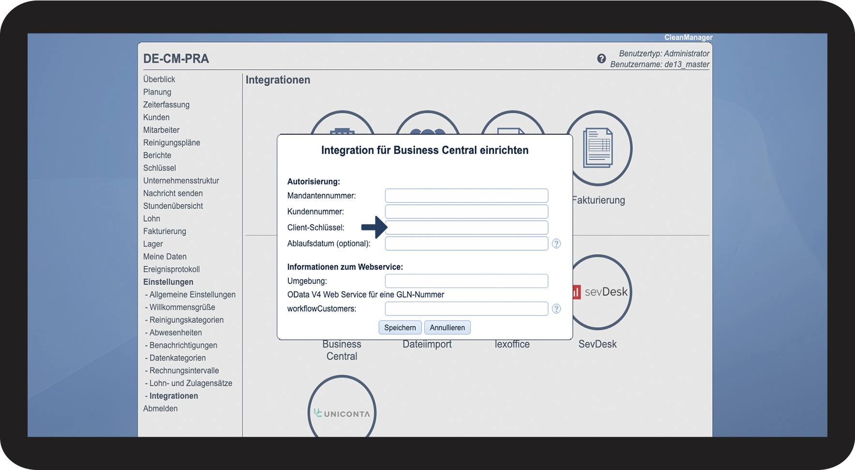Focus the Umgebung input field
Image resolution: width=855 pixels, height=470 pixels.
coord(466,281)
